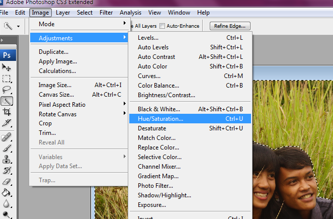The height and width of the screenshot is (219, 333).
Task: Open Curves adjustment
Action: 190,76
